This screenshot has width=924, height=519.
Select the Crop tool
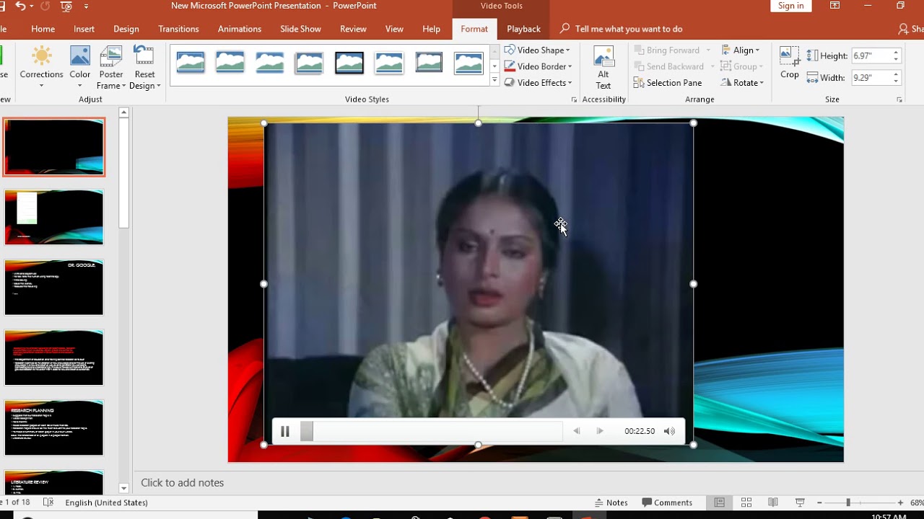click(790, 63)
